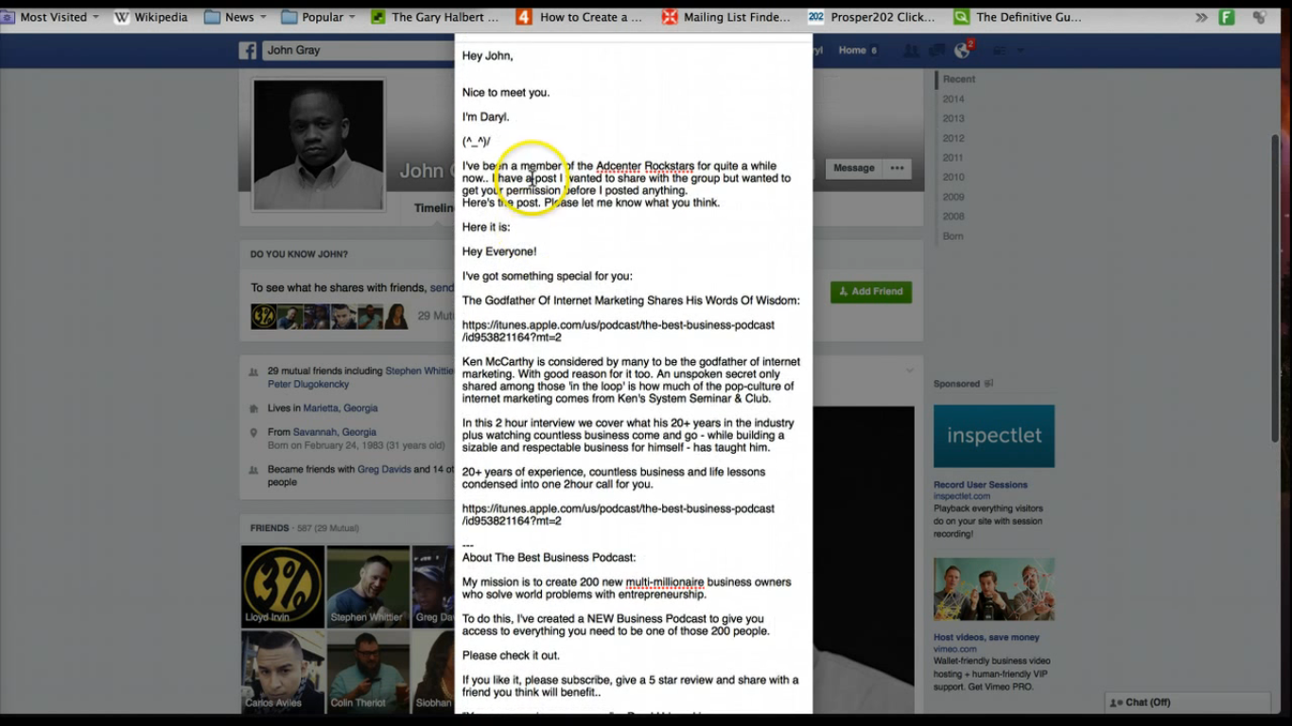
Task: Open the Host videos, save money link
Action: 986,638
